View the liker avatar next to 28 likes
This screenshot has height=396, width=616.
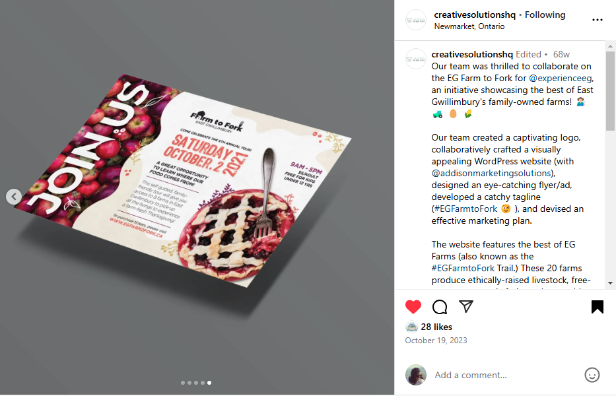coord(411,327)
